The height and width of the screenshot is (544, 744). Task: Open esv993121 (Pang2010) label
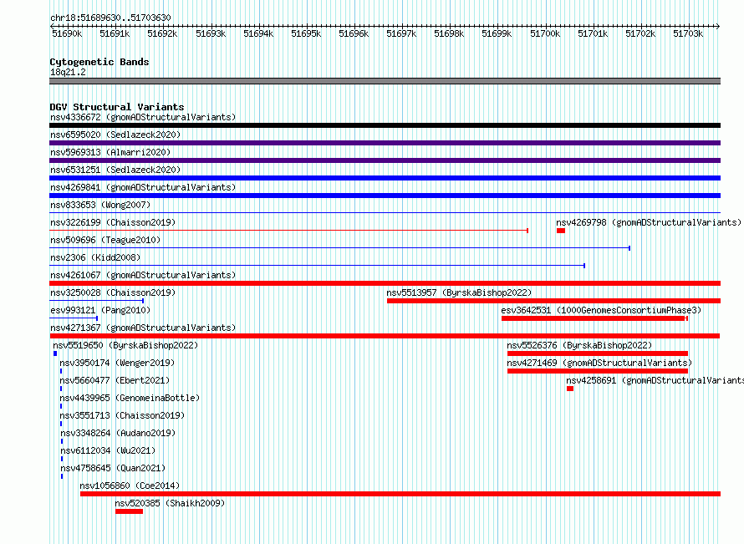coord(100,310)
